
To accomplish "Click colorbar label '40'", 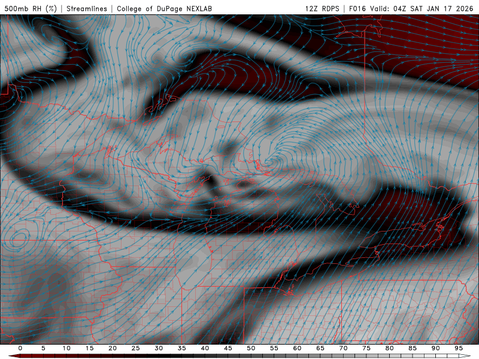I will point(205,348).
